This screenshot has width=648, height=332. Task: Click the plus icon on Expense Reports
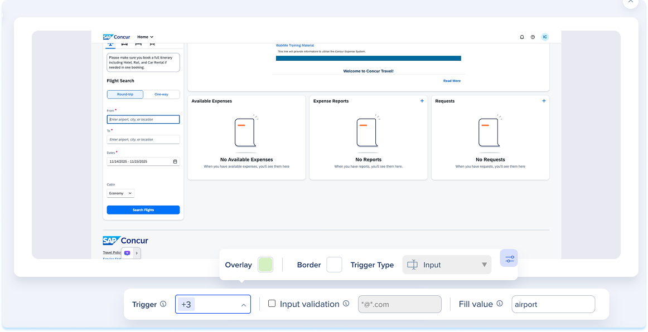422,101
